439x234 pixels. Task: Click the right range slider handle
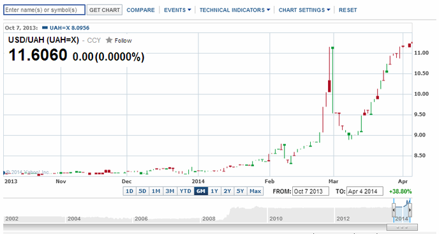click(410, 210)
